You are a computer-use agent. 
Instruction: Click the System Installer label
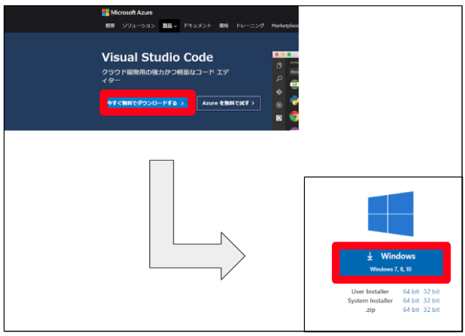370,300
